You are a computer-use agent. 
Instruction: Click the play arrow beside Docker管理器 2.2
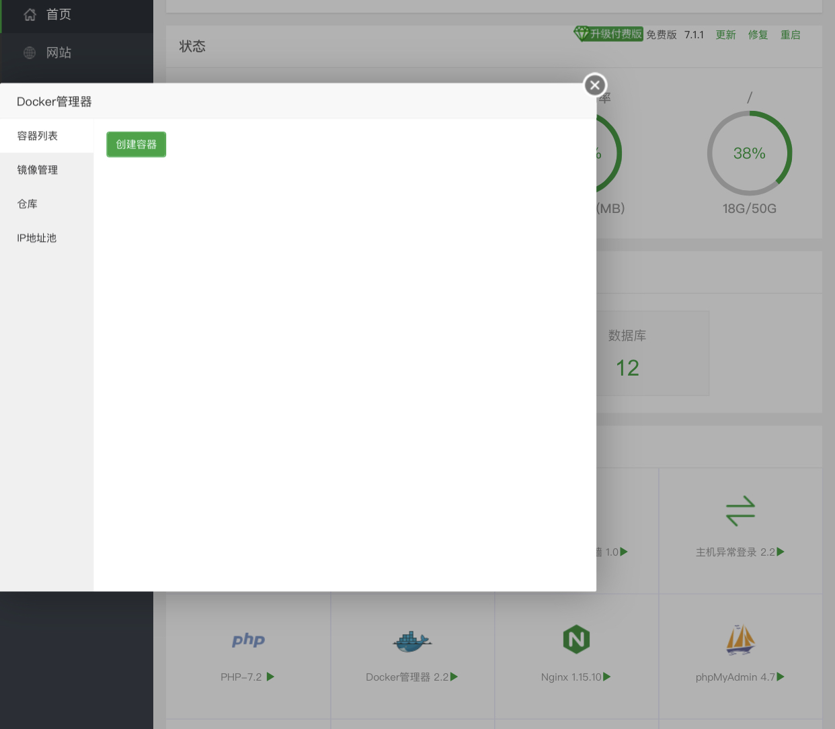454,677
